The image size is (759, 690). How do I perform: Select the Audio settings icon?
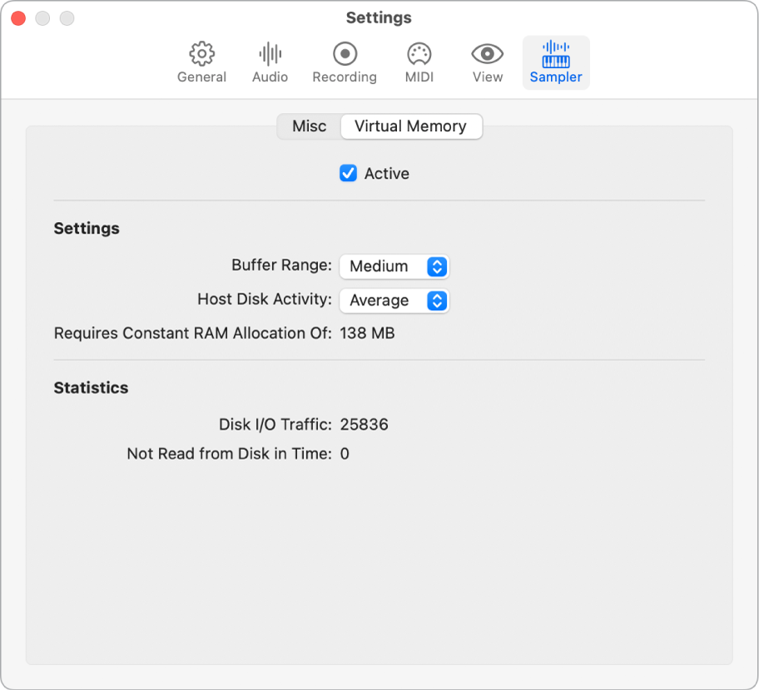(270, 62)
